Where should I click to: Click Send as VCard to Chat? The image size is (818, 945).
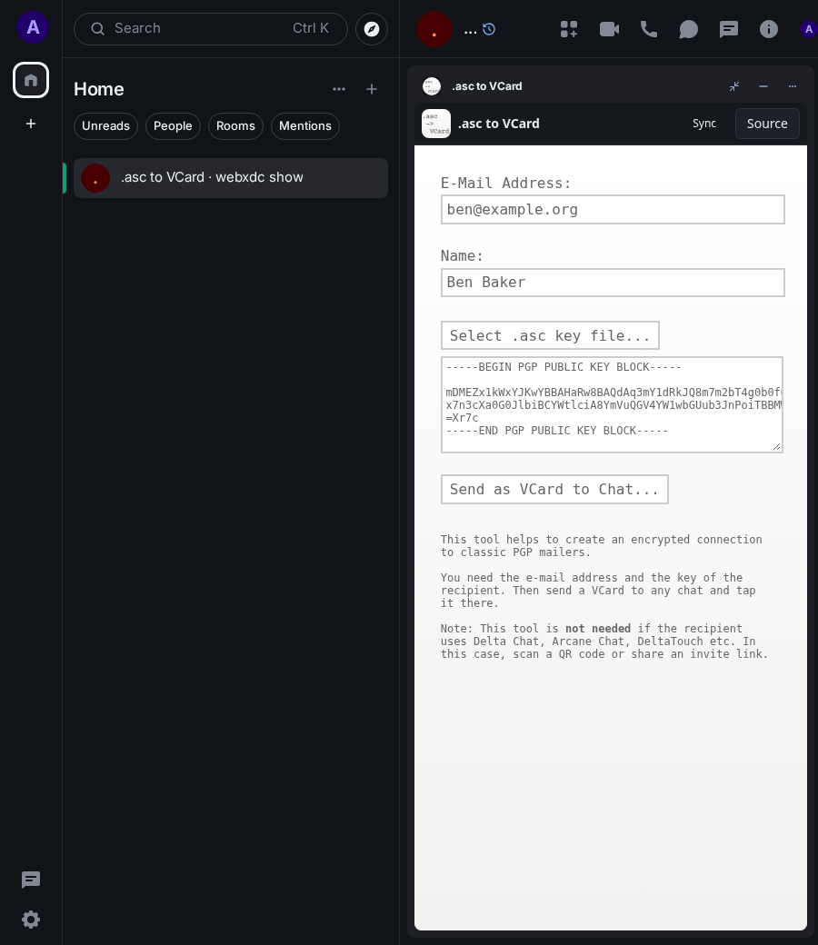coord(554,490)
